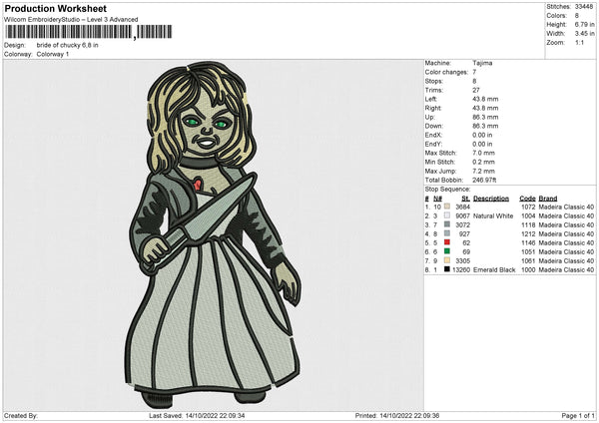
Task: Click the black Emerald Black color swatch
Action: [x=447, y=269]
